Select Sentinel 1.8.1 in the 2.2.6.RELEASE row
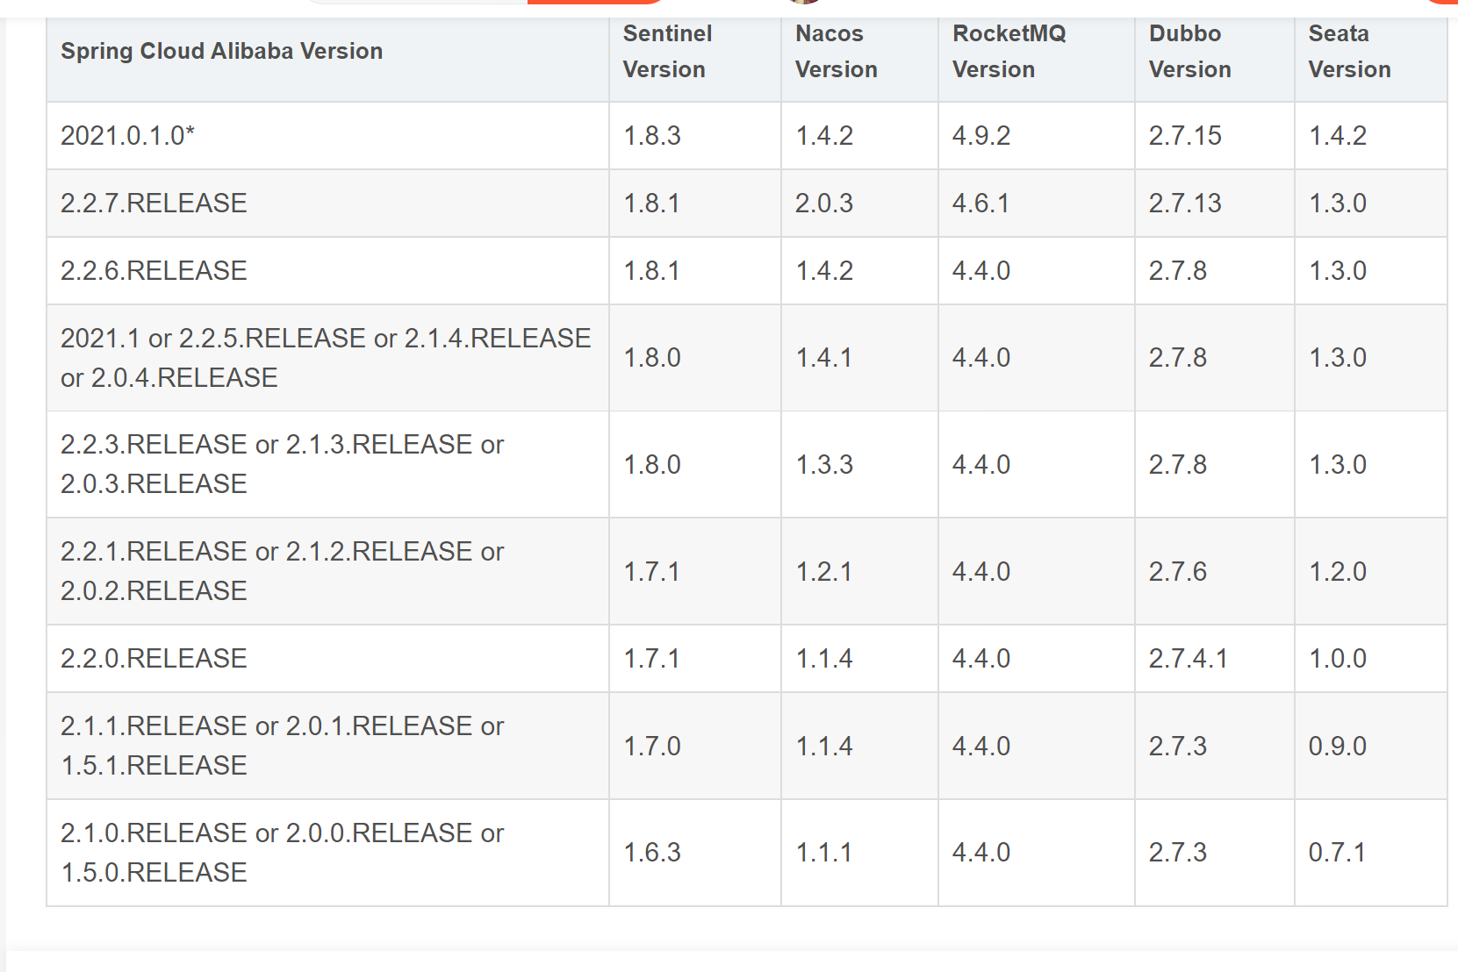1458x972 pixels. point(695,271)
